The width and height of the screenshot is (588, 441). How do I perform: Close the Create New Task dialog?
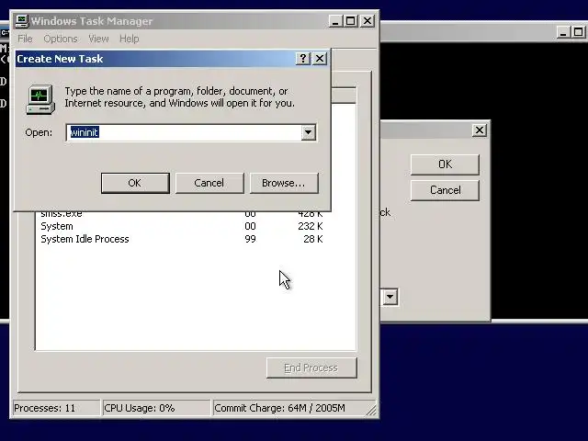(x=320, y=59)
